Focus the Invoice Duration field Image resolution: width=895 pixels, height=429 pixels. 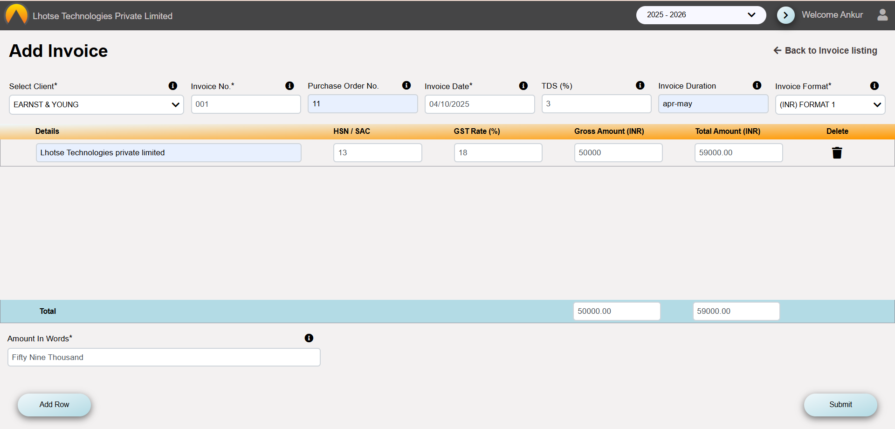click(713, 104)
